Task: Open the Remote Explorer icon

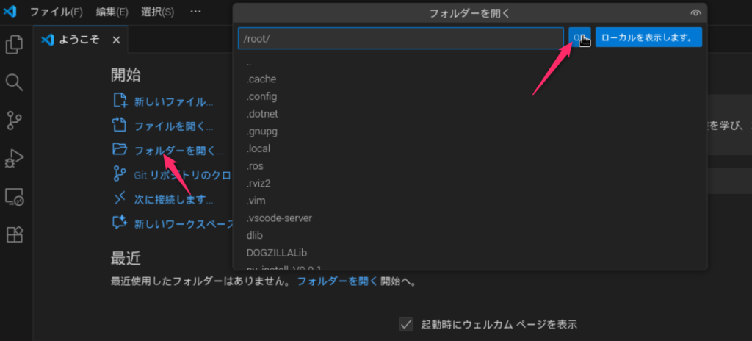Action: (x=14, y=197)
